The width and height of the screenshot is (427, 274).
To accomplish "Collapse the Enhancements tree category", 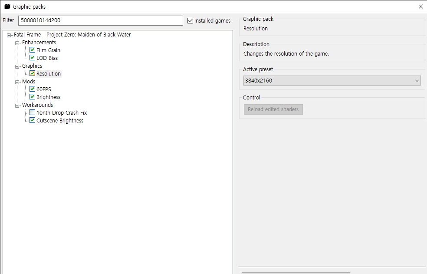I will pos(17,43).
